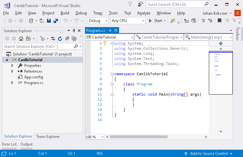The width and height of the screenshot is (243, 157).
Task: Expand the References node
Action: [x=12, y=71]
